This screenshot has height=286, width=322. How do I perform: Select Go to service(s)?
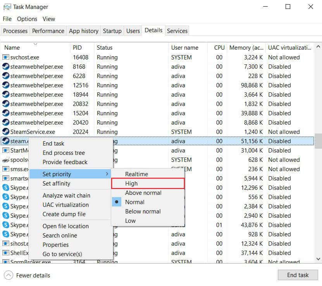click(70, 254)
